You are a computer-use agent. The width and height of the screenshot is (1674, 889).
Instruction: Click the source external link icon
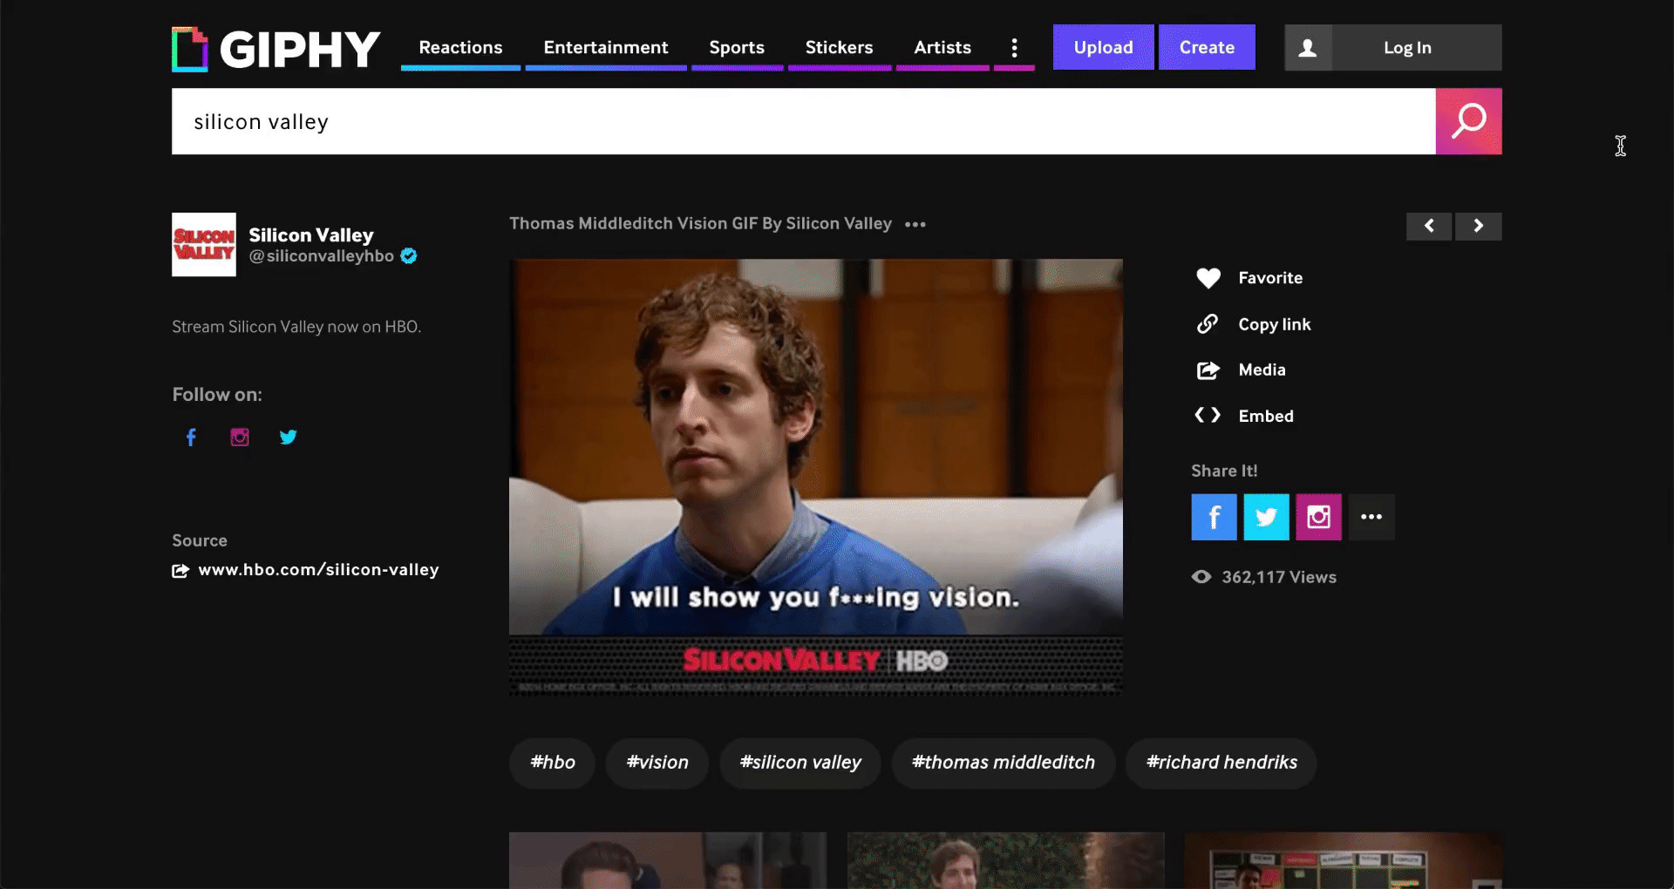click(x=180, y=571)
